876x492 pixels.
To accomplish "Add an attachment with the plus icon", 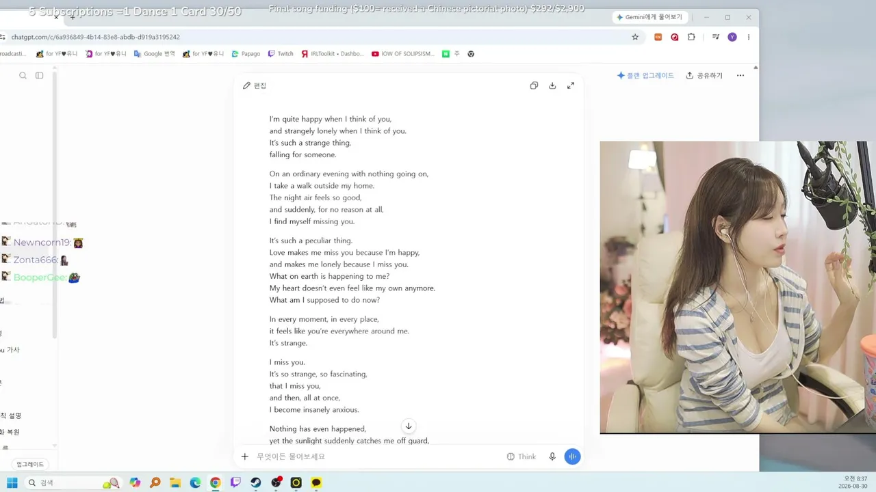I will coord(244,456).
